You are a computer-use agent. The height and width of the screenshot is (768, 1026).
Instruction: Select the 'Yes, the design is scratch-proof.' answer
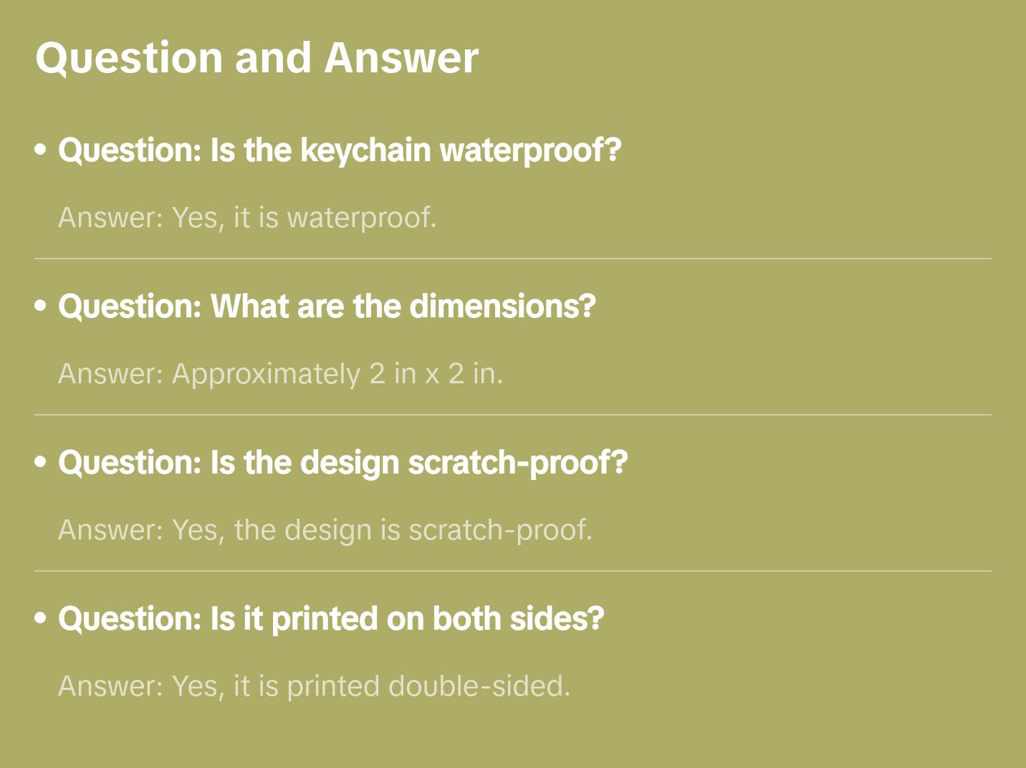coord(382,530)
